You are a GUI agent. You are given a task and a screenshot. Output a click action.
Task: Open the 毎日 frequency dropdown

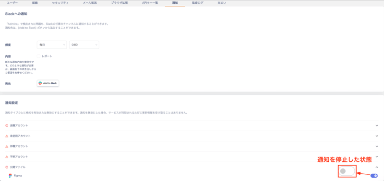(x=52, y=45)
